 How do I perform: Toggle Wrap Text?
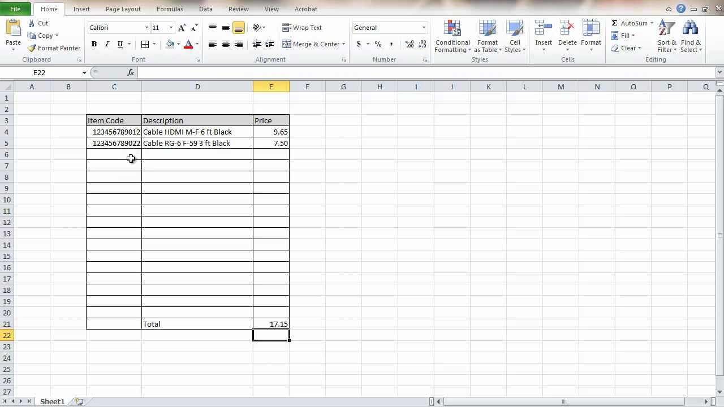point(302,28)
